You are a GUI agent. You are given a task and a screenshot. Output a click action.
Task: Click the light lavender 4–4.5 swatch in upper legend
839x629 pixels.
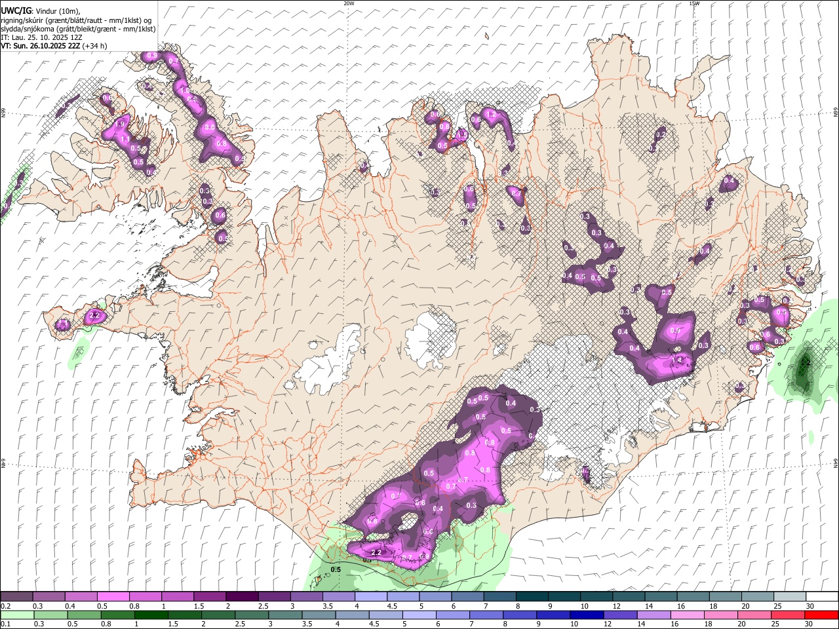[x=370, y=597]
